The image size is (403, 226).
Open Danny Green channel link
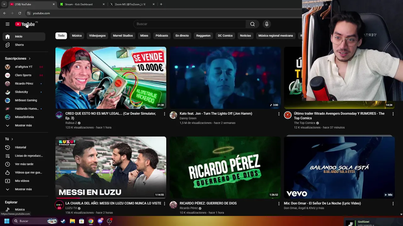click(188, 118)
